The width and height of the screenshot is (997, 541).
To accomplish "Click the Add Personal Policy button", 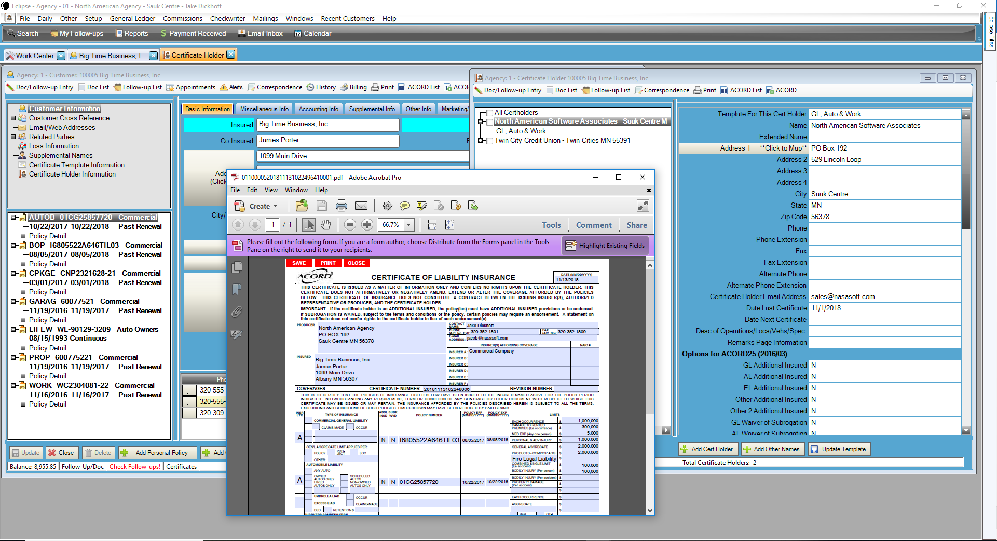I will point(157,453).
